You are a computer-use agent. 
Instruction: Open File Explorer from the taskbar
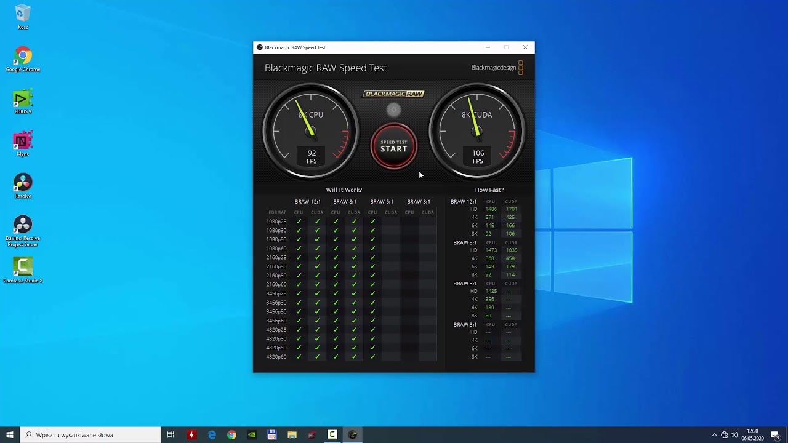pyautogui.click(x=292, y=435)
